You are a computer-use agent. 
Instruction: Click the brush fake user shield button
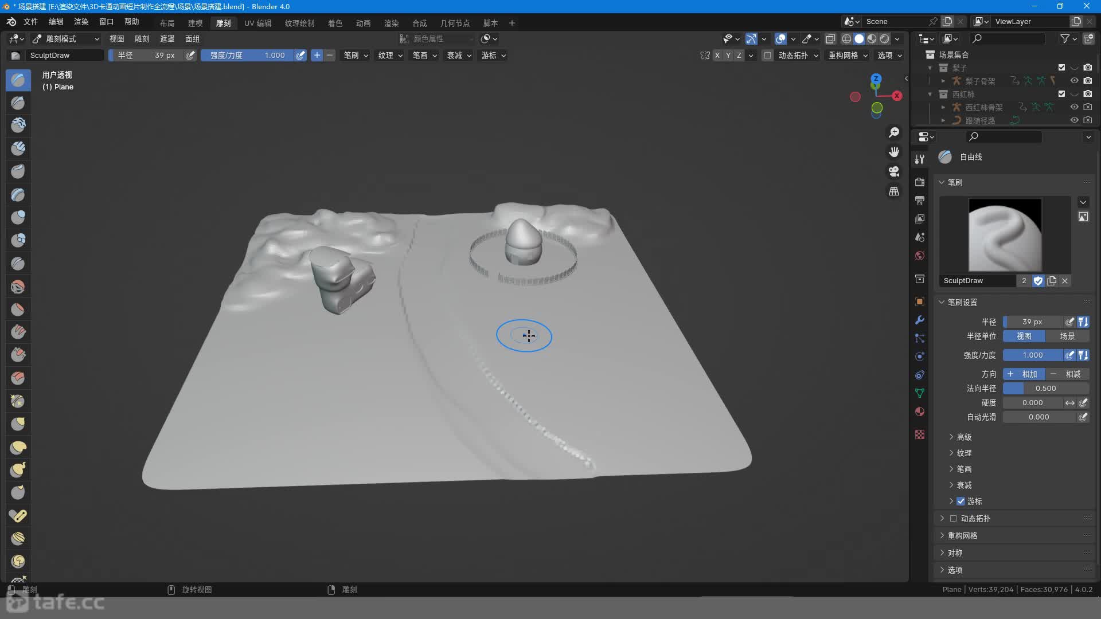tap(1038, 281)
